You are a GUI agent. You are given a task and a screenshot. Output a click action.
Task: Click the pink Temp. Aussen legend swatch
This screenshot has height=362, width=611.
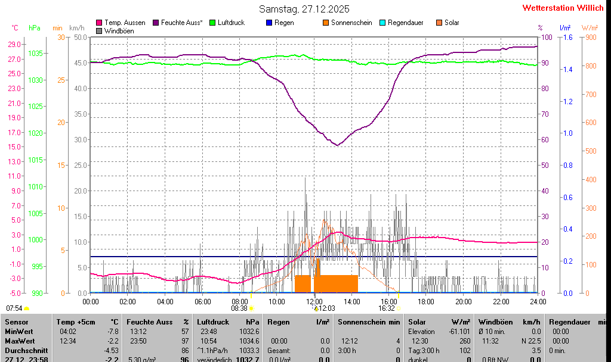click(99, 23)
